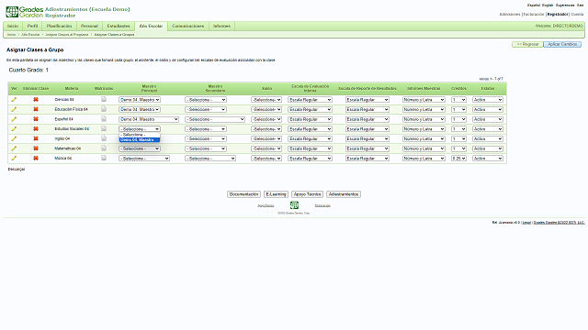This screenshot has height=330, width=588.
Task: Delete the Ciencias 04 class with red X
Action: (x=36, y=100)
